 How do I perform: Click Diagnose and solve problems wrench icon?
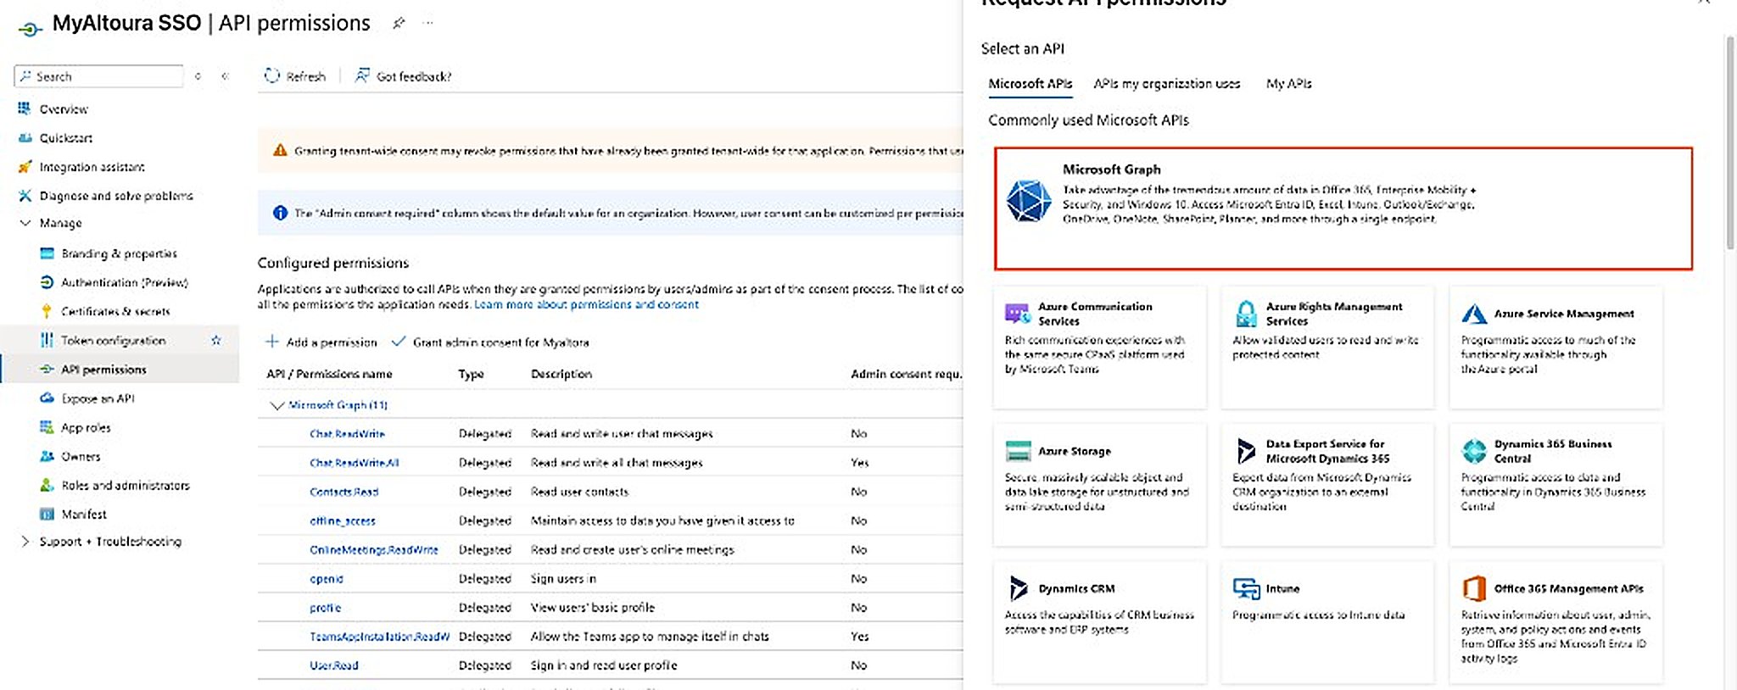(25, 196)
